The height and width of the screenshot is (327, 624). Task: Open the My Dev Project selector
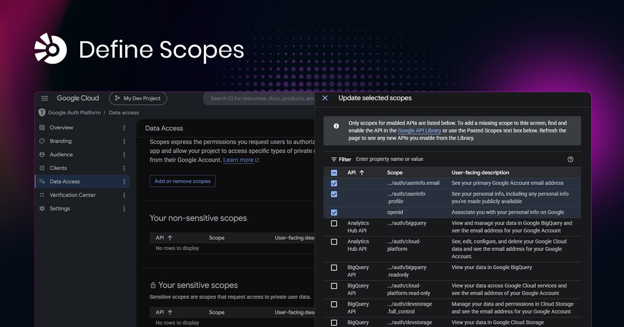coord(138,98)
